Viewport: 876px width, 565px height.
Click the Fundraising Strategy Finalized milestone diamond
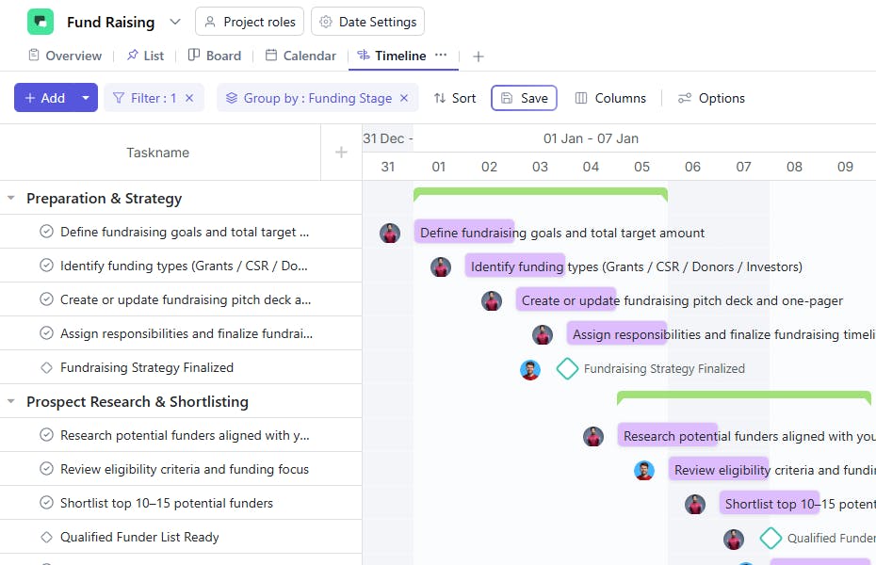(567, 368)
